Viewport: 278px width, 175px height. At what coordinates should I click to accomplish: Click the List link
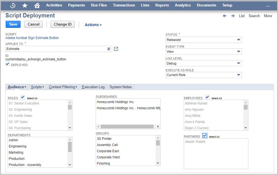click(242, 16)
